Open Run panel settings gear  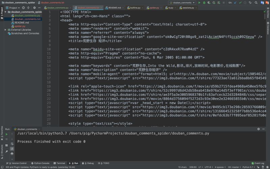point(259,129)
